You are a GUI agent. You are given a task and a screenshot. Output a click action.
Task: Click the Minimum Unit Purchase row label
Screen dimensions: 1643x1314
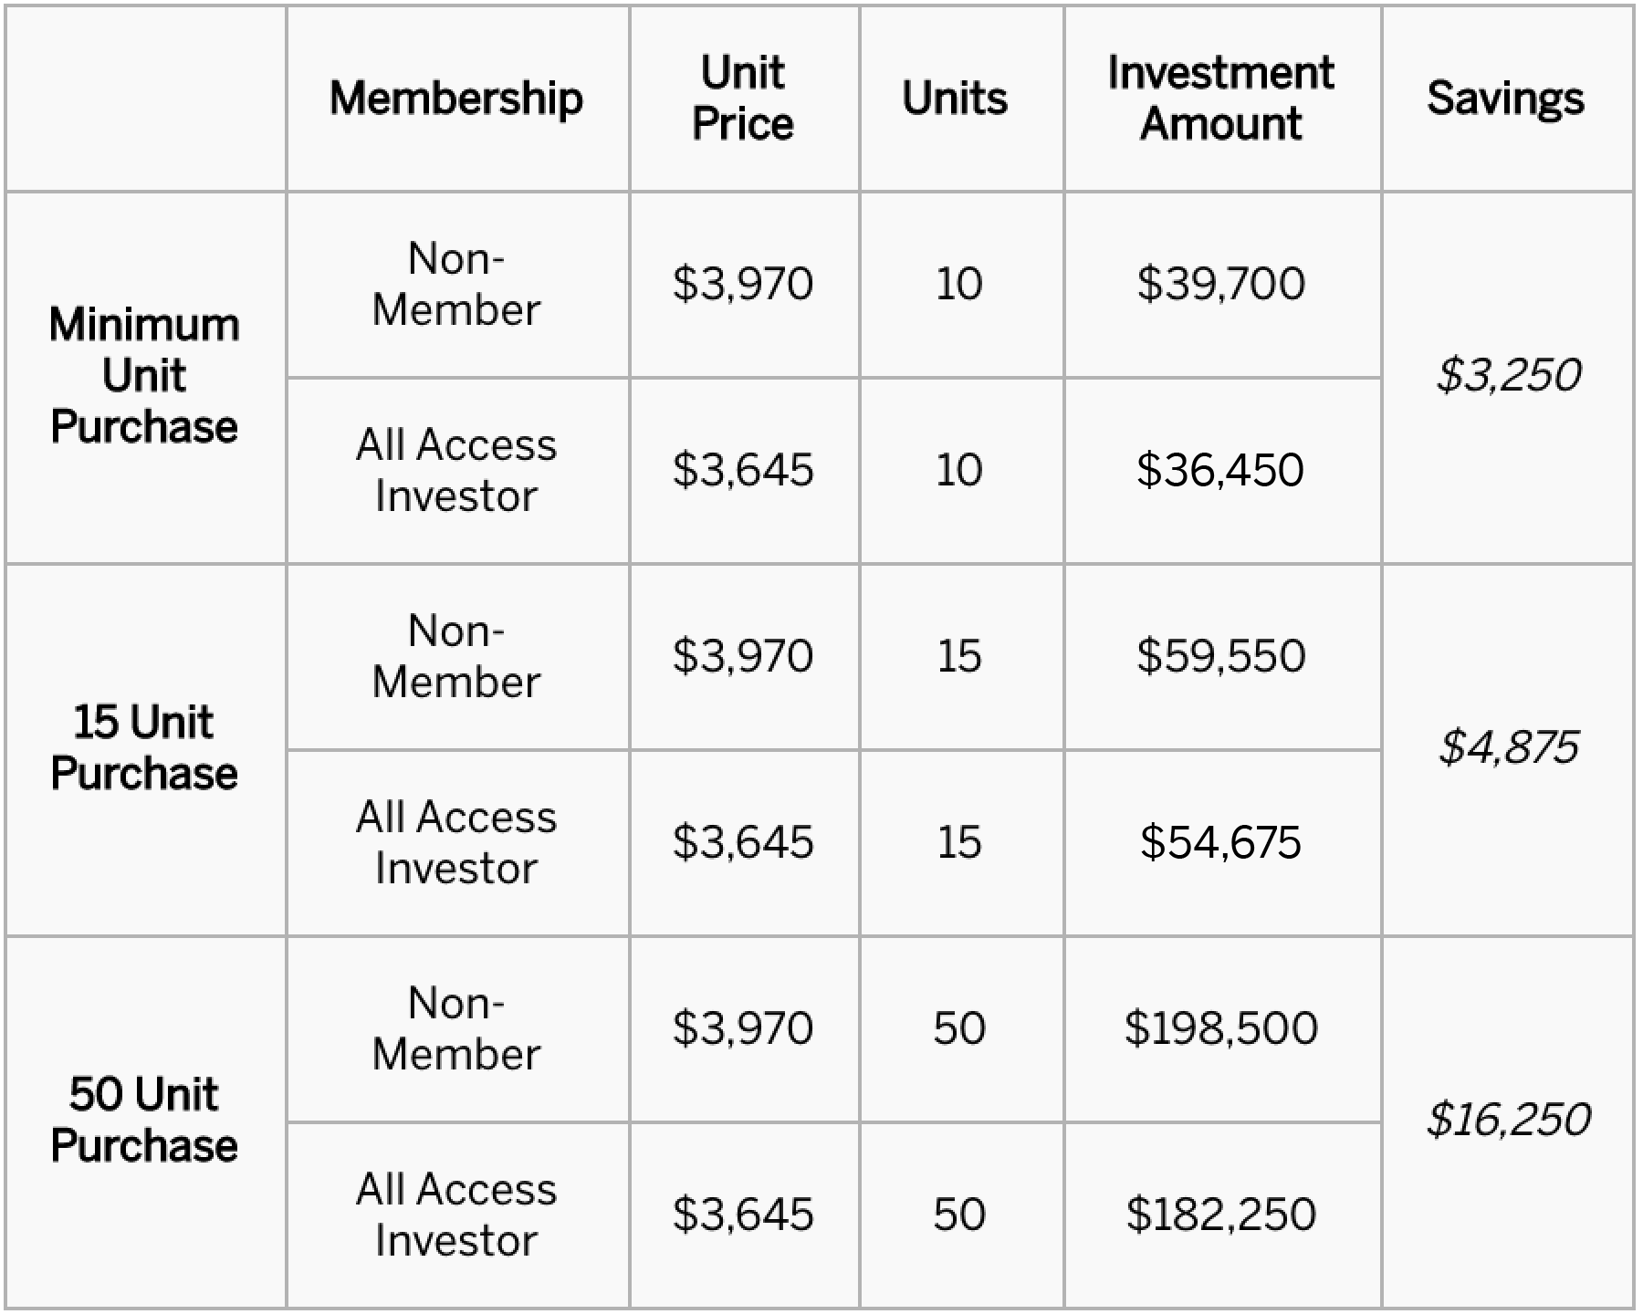coord(144,376)
